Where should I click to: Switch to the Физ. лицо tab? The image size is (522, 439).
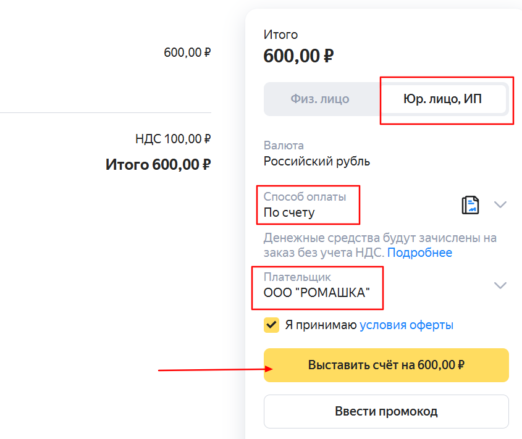(319, 99)
